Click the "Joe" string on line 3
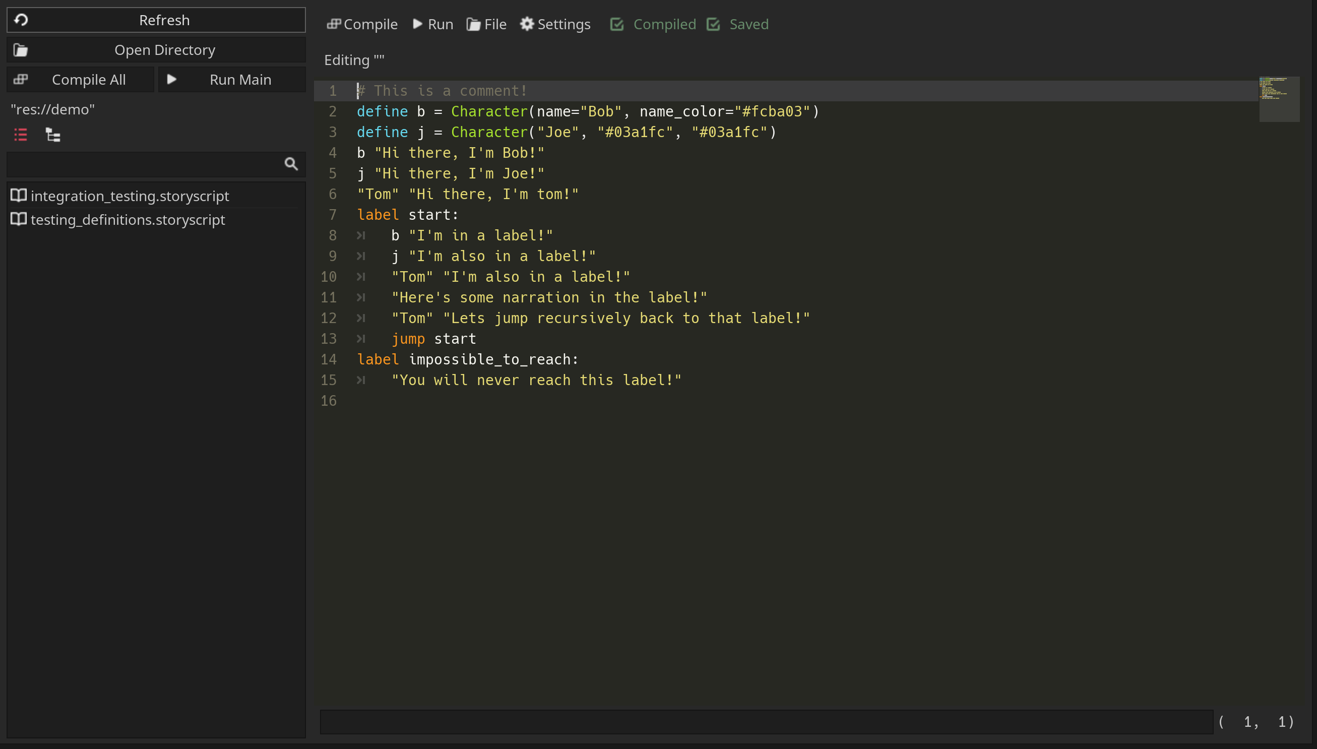 pos(558,132)
